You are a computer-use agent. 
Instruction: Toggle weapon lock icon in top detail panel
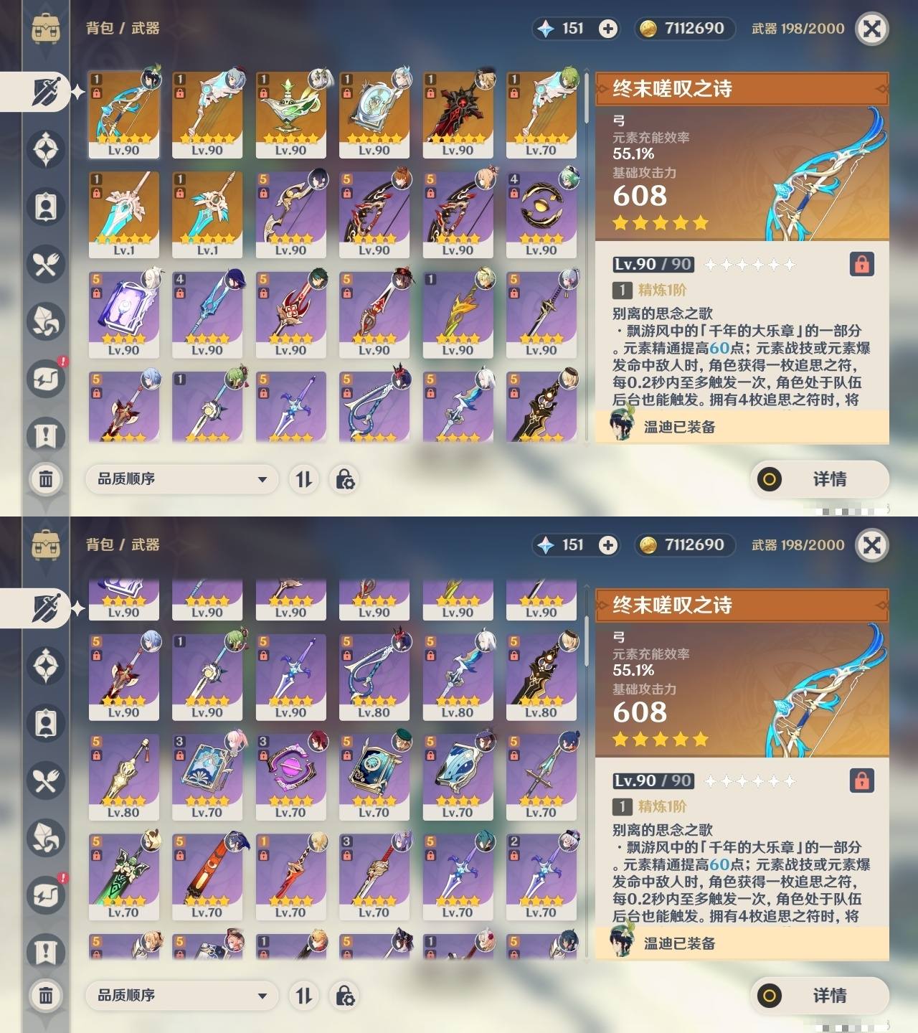tap(861, 264)
